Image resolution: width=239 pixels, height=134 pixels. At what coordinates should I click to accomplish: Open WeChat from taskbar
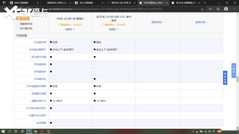(x=36, y=131)
